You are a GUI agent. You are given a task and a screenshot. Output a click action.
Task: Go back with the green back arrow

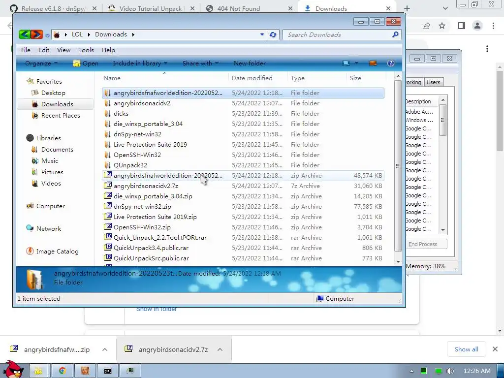pyautogui.click(x=25, y=34)
